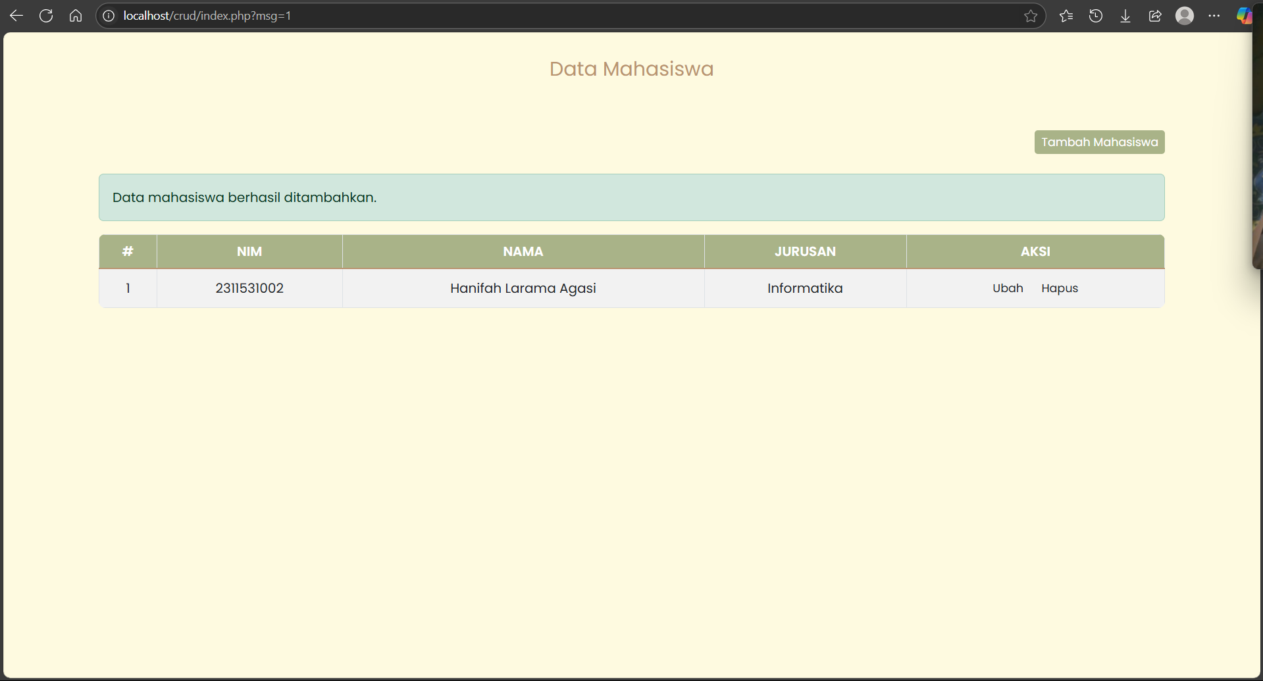This screenshot has height=681, width=1263.
Task: Select the Informatika cell in the Jurusan column
Action: 805,288
